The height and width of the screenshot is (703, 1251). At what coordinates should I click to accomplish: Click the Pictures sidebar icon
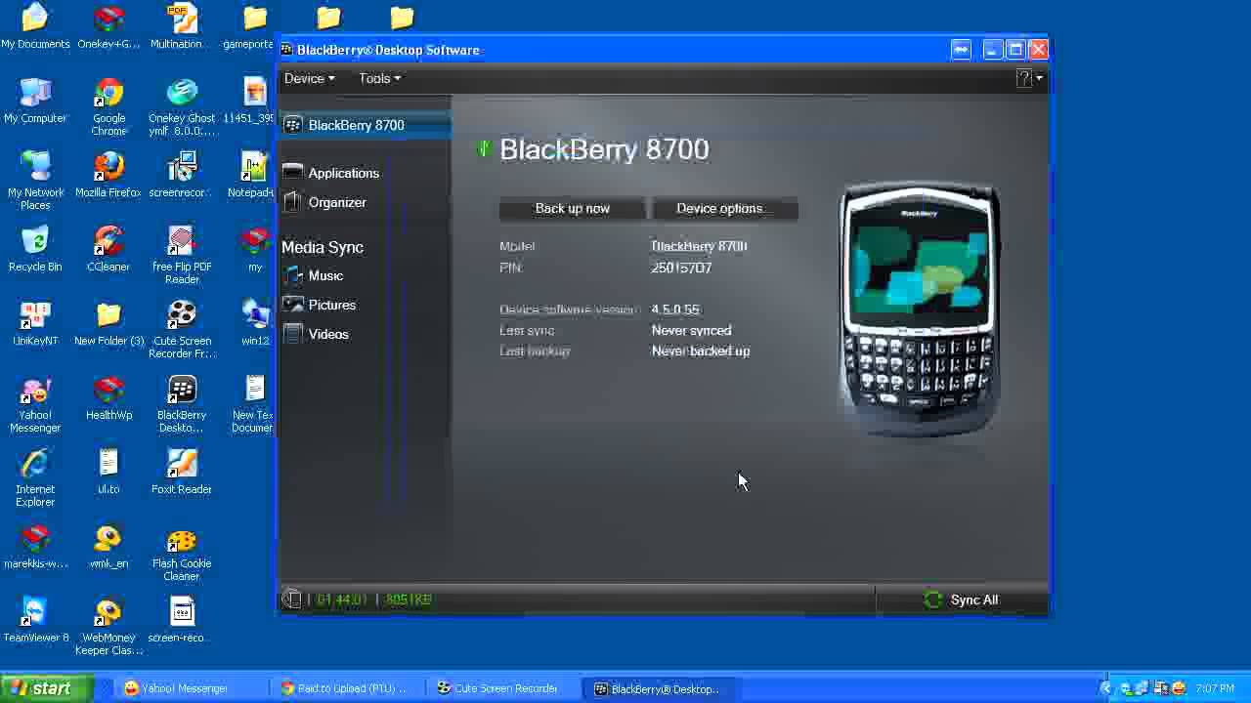[x=293, y=305]
